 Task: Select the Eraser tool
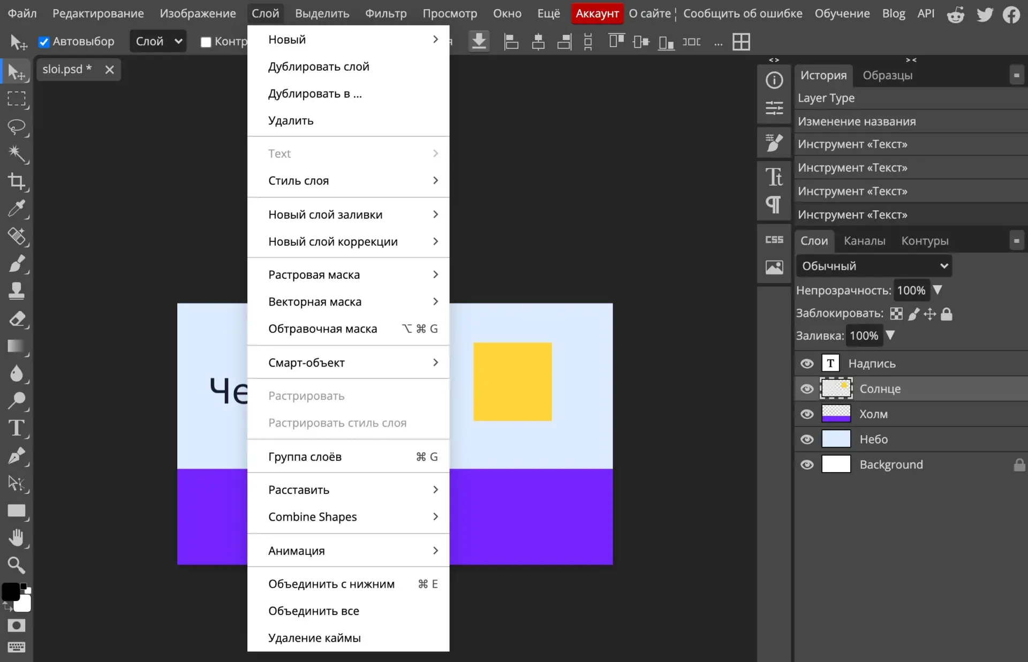17,319
